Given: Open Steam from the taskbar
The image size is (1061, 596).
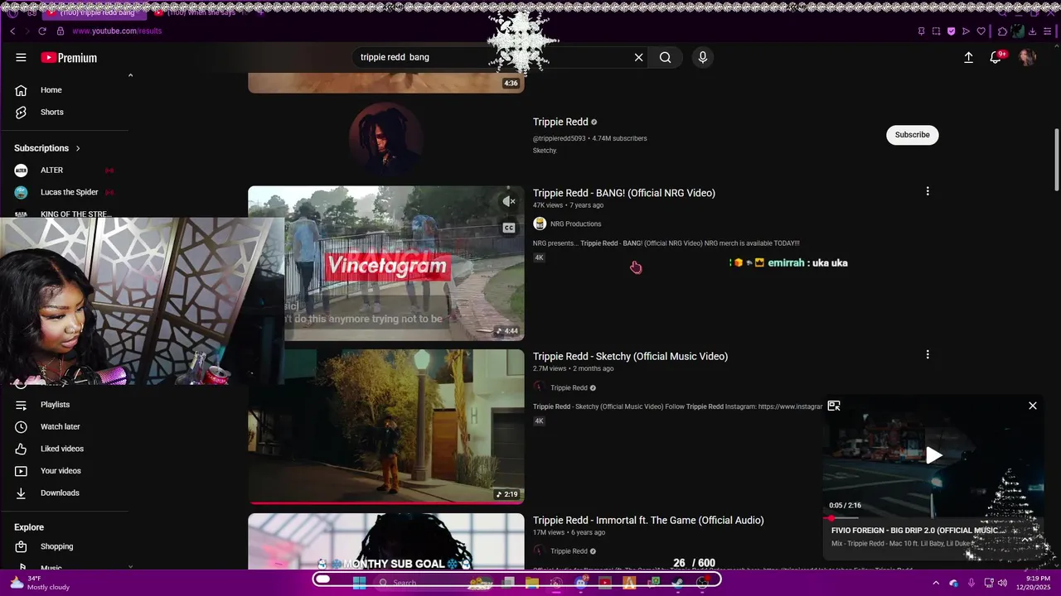Looking at the screenshot, I should [x=677, y=583].
